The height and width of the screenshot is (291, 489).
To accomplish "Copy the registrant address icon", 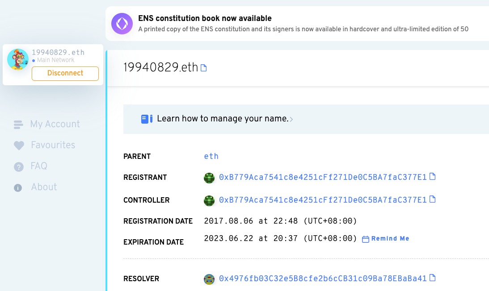I will pos(432,177).
